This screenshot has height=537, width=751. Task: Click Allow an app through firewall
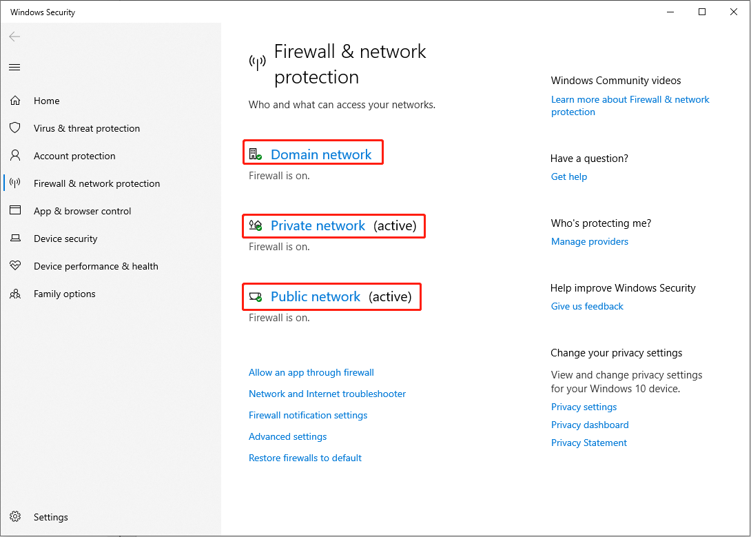click(311, 372)
